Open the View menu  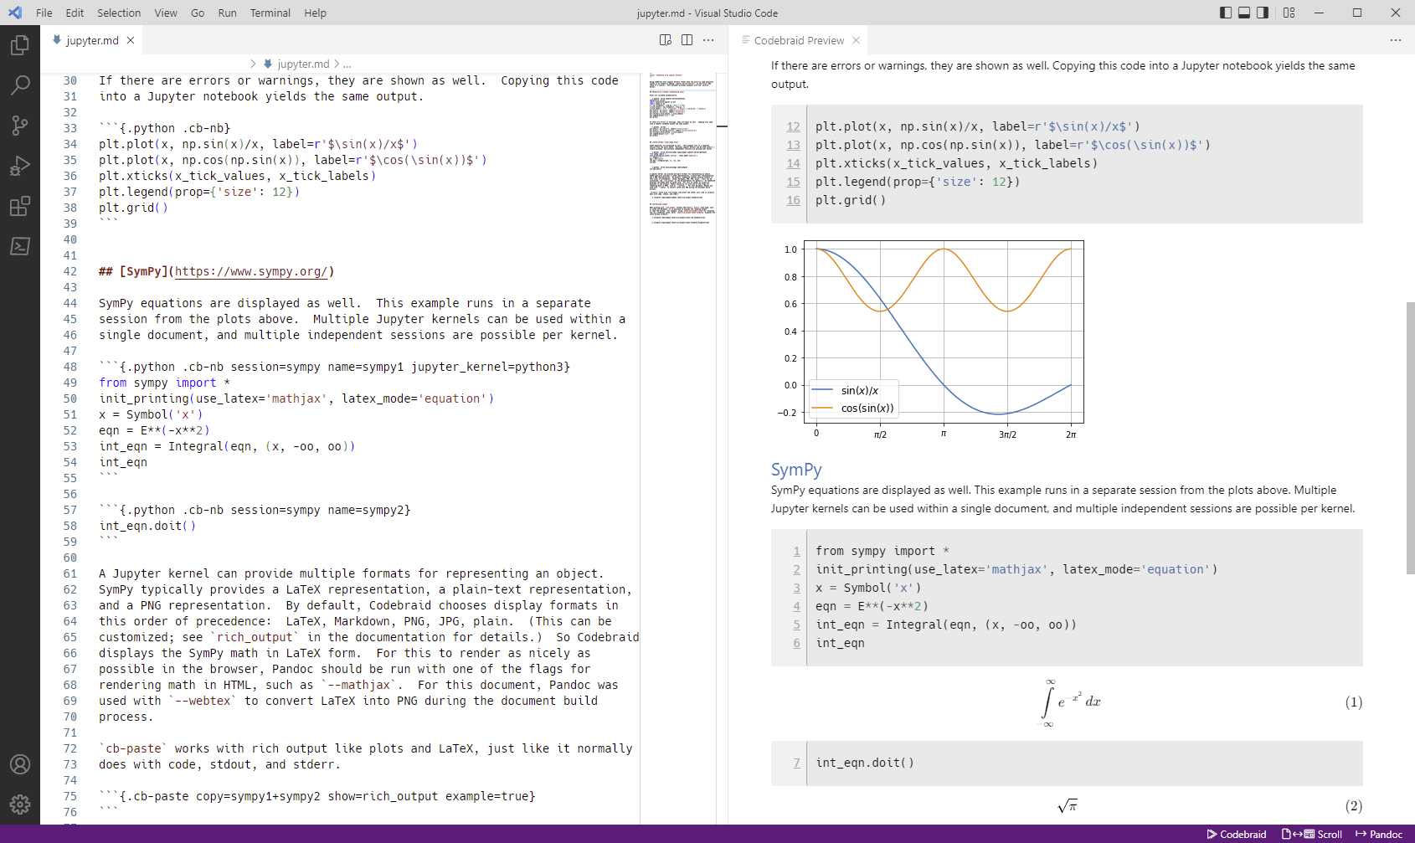(166, 13)
